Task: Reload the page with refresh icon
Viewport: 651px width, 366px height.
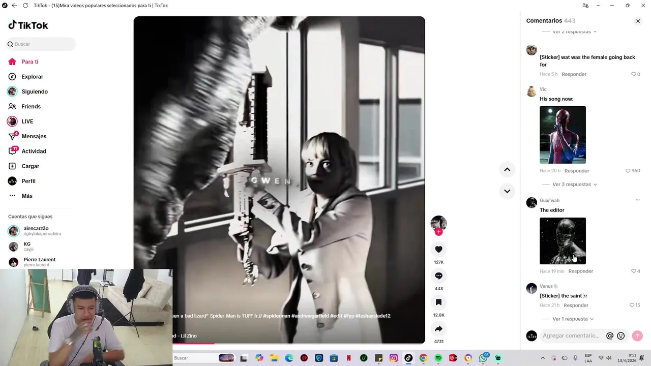Action: [25, 6]
